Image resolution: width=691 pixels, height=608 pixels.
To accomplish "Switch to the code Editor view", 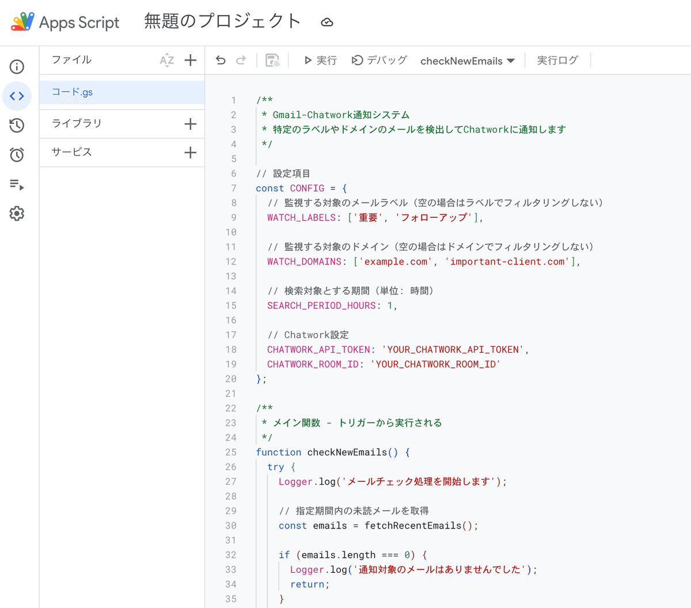I will 17,96.
